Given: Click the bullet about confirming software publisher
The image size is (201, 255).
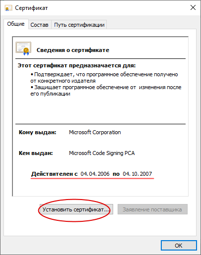Looking at the screenshot, I should [104, 78].
